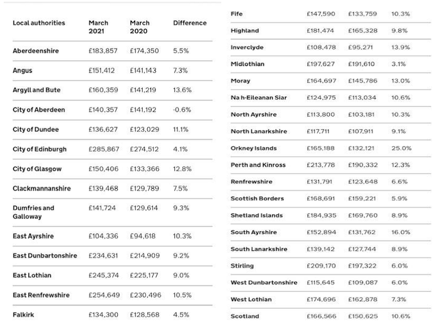Click the Argyll and Bute row name

point(36,90)
